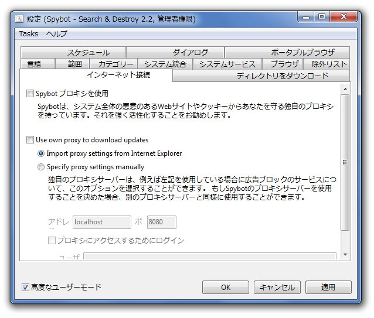Close the settings window
The width and height of the screenshot is (374, 318).
344,16
